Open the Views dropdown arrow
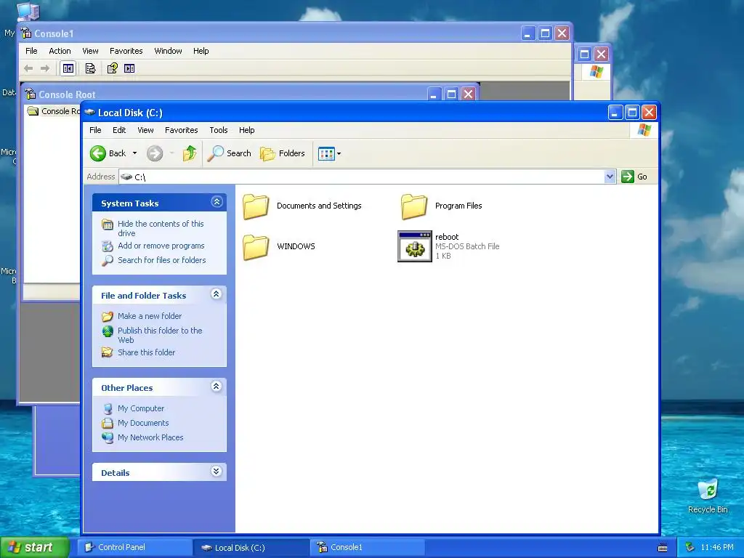The image size is (744, 558). (339, 154)
